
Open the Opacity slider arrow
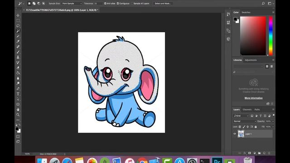coord(273,121)
